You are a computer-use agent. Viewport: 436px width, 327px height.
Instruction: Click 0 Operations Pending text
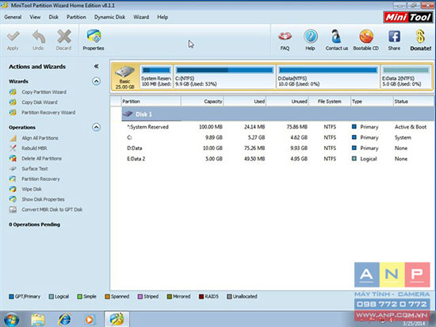pyautogui.click(x=34, y=225)
